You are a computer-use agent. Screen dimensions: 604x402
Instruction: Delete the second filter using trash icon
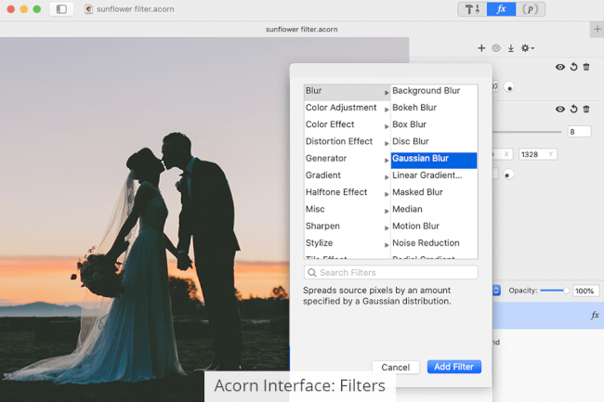coord(586,110)
